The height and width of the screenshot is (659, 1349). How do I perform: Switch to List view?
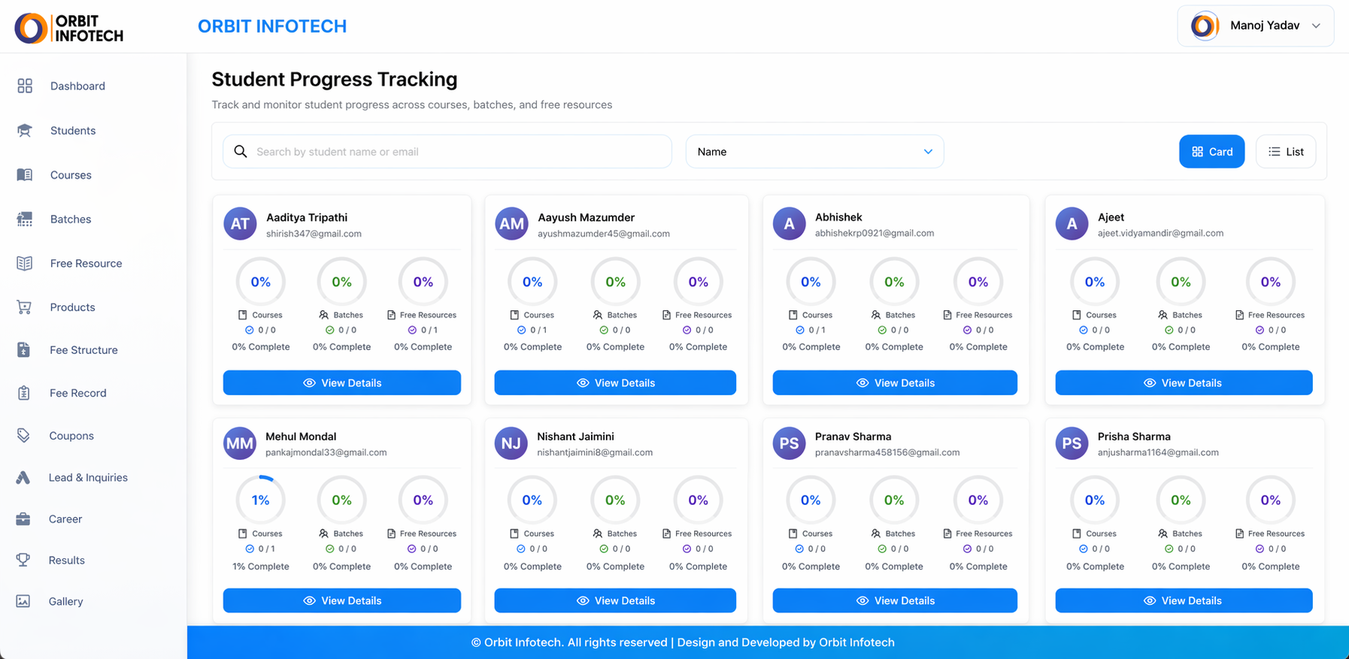(x=1286, y=152)
